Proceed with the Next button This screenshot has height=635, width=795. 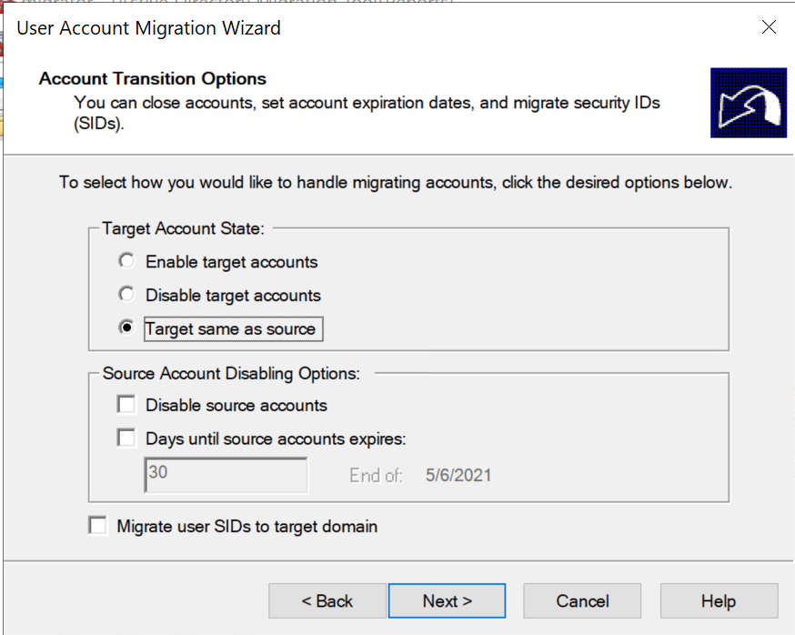[448, 601]
